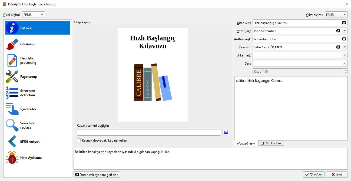
Task: Open Hata Ayıklama bug icon
Action: click(x=12, y=158)
